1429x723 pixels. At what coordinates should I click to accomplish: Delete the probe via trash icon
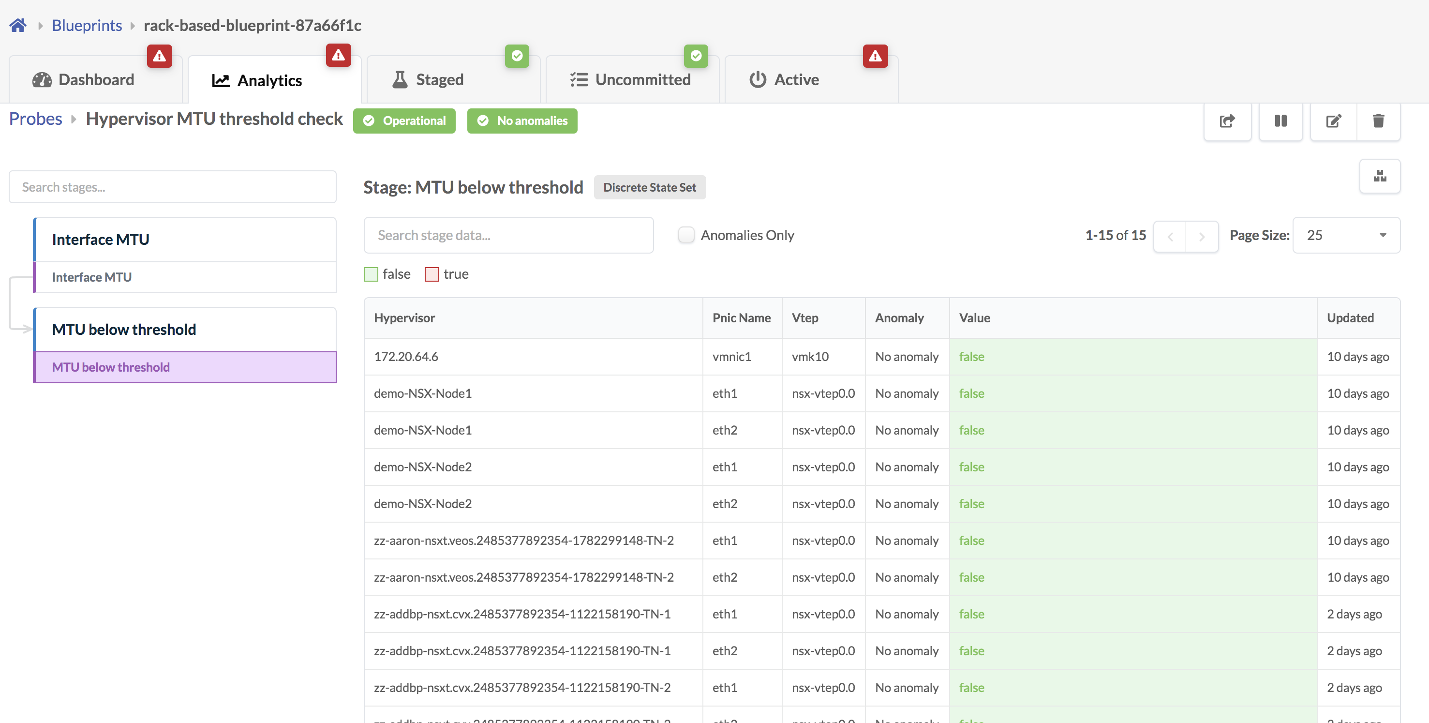pyautogui.click(x=1378, y=120)
